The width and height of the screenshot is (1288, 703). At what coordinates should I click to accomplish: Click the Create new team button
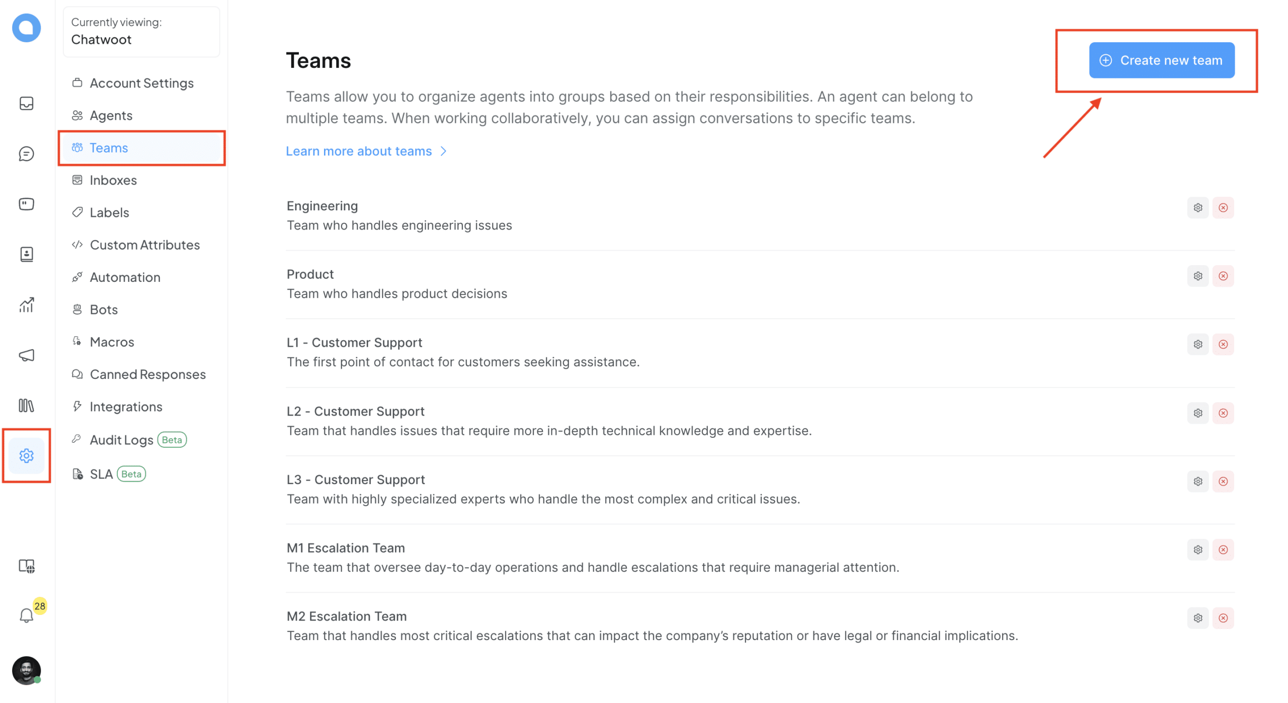[x=1162, y=60]
